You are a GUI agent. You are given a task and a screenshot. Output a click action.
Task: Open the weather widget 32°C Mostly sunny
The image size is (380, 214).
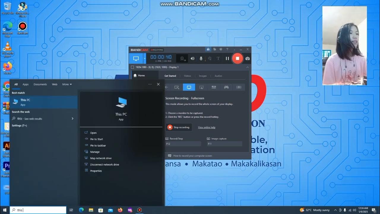pyautogui.click(x=315, y=210)
